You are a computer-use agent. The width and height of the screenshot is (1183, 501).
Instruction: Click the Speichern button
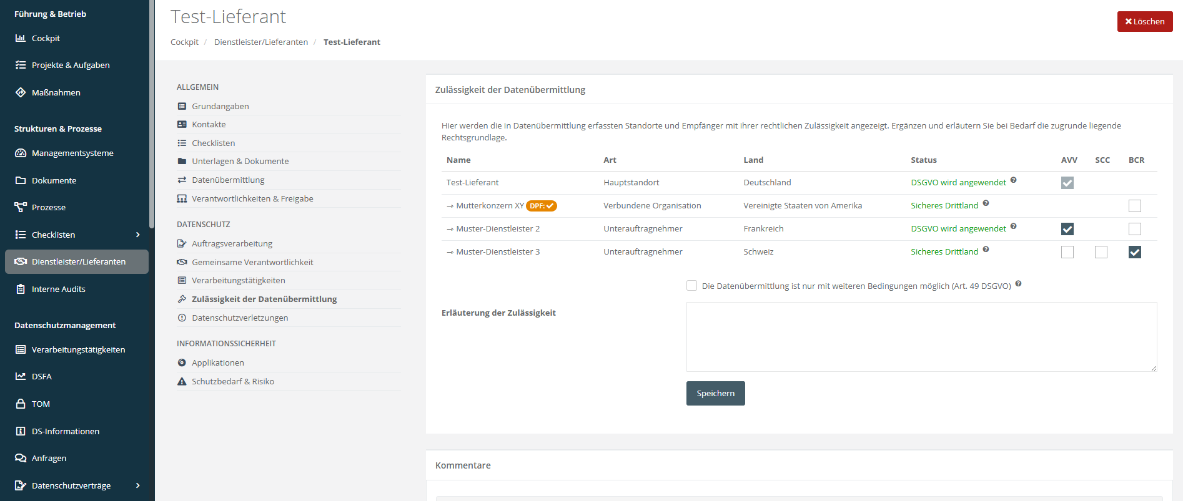(715, 393)
